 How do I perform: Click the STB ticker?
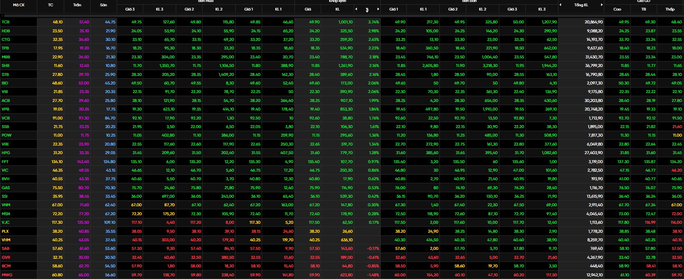pos(5,74)
